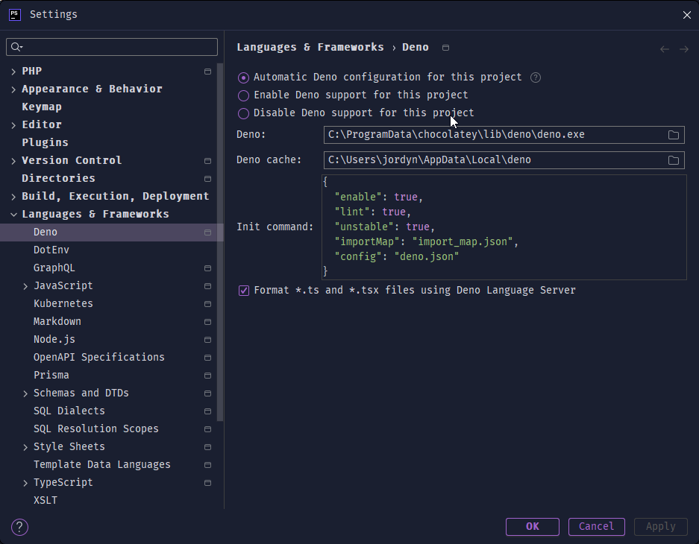Click the project-level icon beside Deno breadcrumb
The height and width of the screenshot is (544, 699).
coord(445,48)
